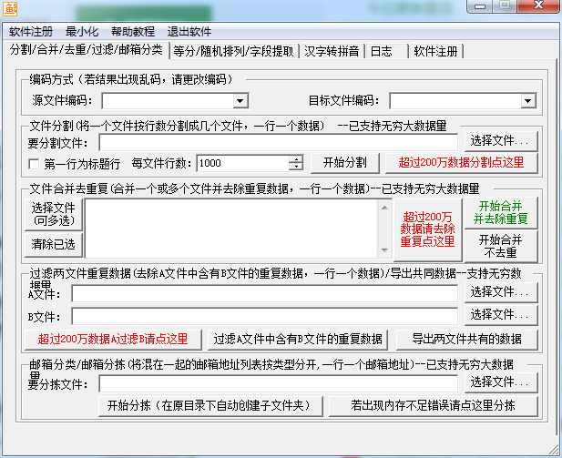Decrease 每文件行数 with the down arrow
The height and width of the screenshot is (458, 562).
click(296, 167)
